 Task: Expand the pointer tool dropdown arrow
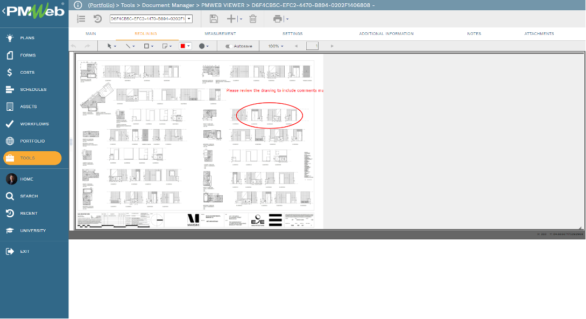pos(115,46)
